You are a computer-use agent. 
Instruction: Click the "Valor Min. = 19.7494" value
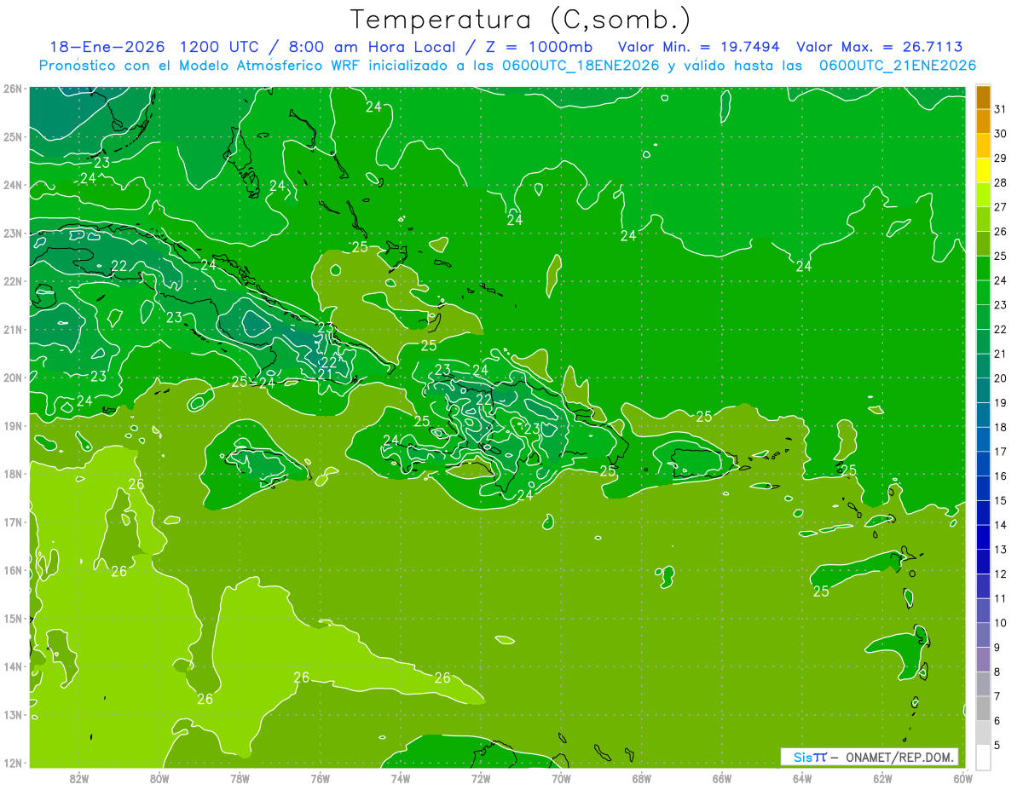698,48
